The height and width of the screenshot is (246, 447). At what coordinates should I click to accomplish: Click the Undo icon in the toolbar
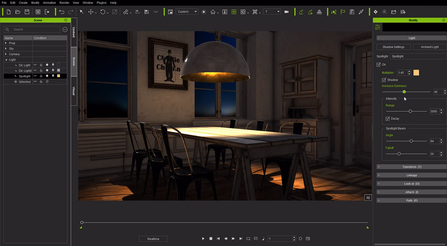pos(61,12)
